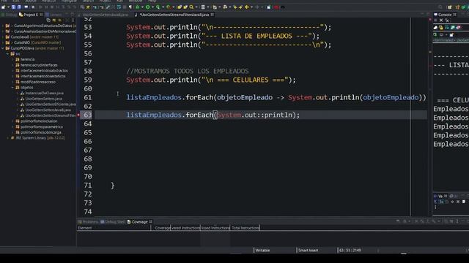Select the polimorfismoparametrico package
469x263 pixels.
42,126
